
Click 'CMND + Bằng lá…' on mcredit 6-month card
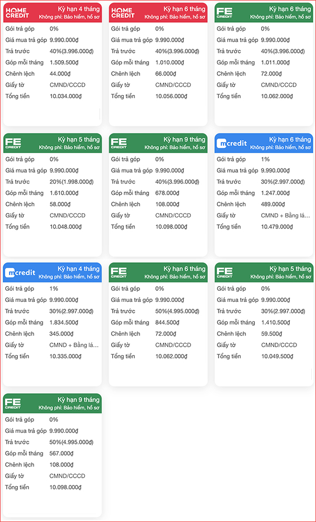(x=285, y=216)
